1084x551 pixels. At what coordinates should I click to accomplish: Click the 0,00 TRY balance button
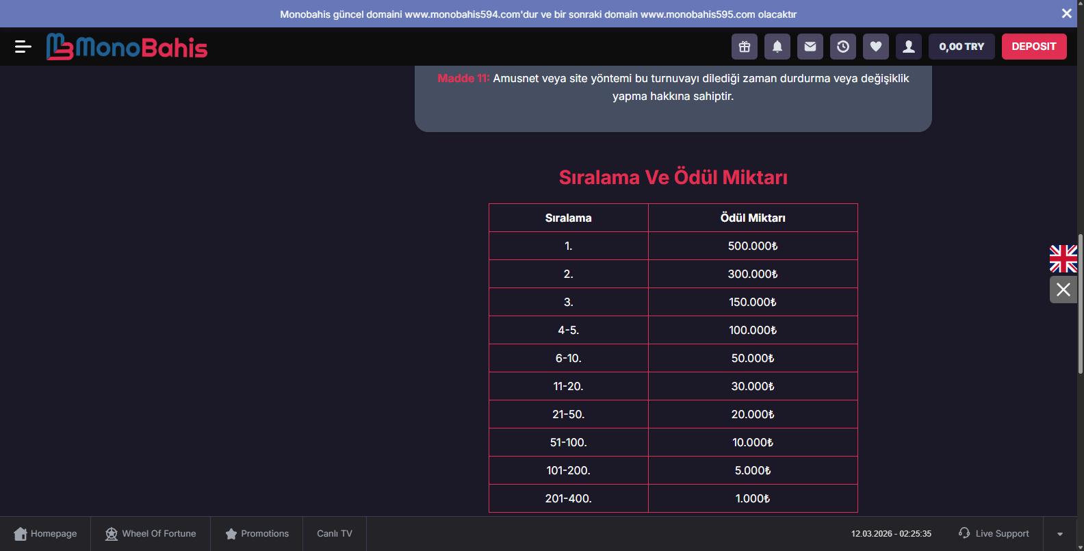tap(962, 47)
